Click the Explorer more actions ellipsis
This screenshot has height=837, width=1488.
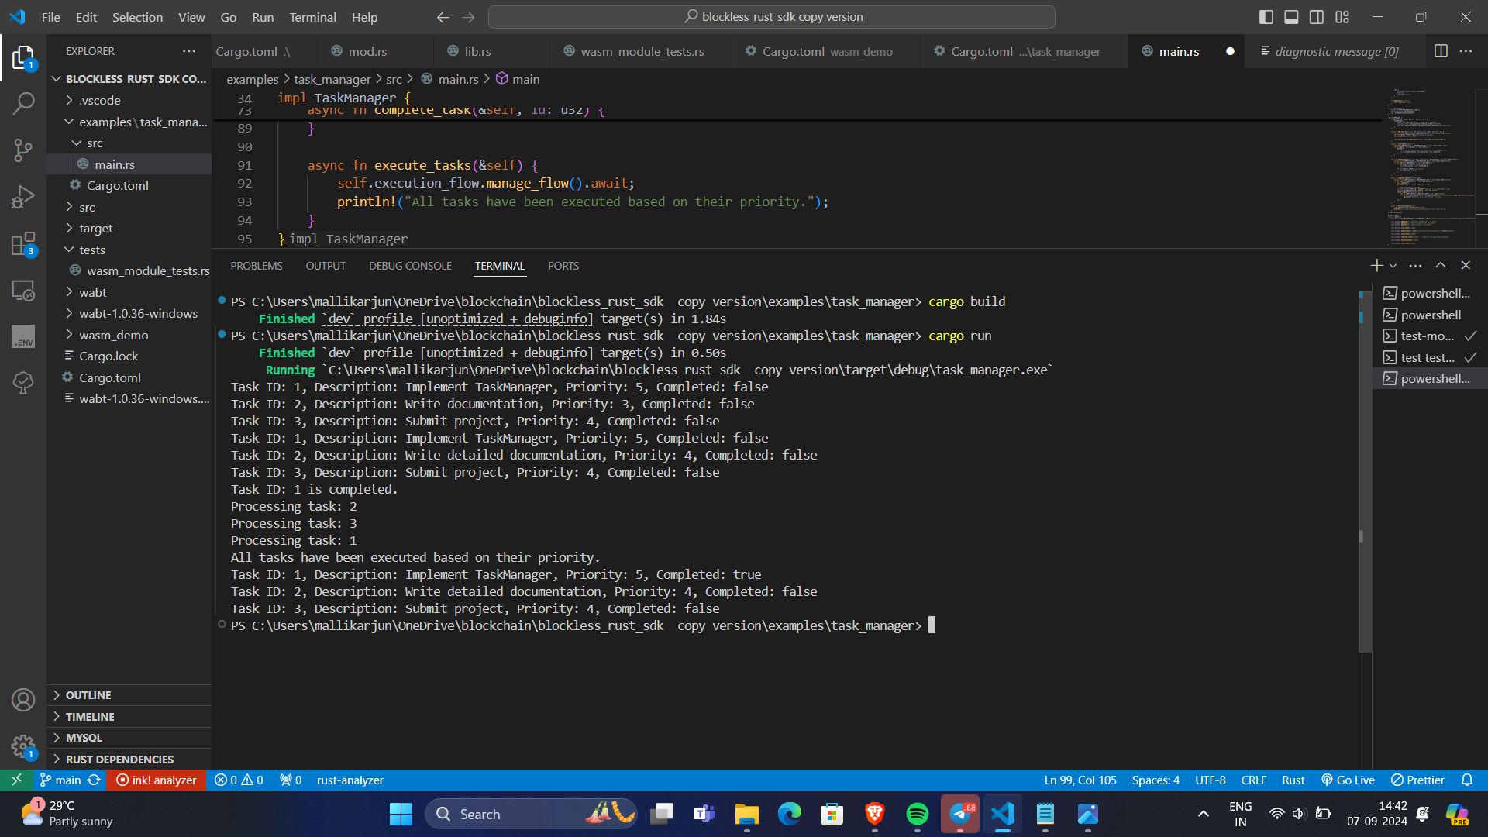pyautogui.click(x=189, y=51)
